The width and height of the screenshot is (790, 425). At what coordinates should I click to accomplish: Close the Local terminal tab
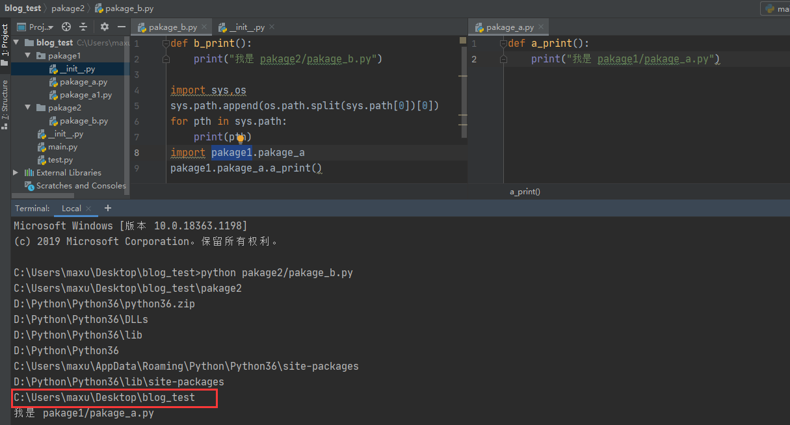pos(88,209)
